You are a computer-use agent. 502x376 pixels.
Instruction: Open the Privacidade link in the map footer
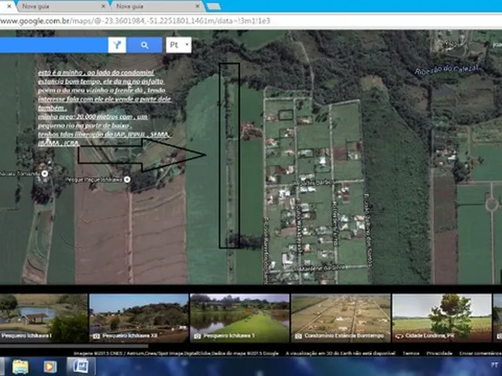(439, 353)
